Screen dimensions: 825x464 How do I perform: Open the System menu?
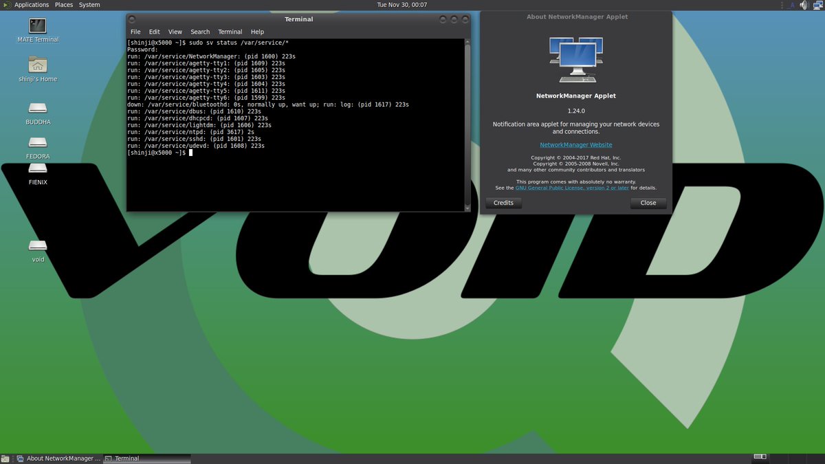point(89,5)
